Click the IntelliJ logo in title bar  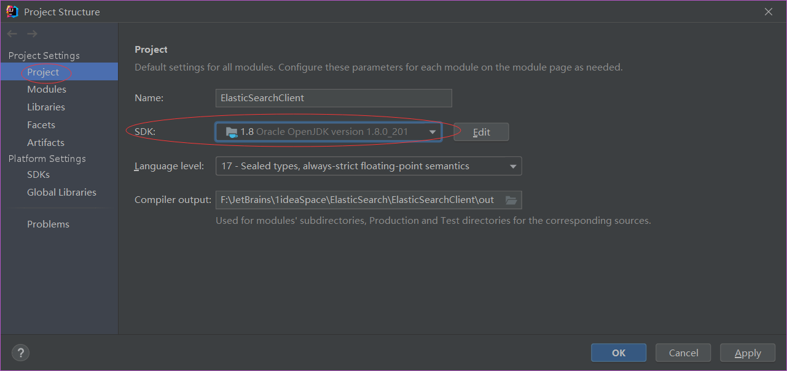[12, 12]
